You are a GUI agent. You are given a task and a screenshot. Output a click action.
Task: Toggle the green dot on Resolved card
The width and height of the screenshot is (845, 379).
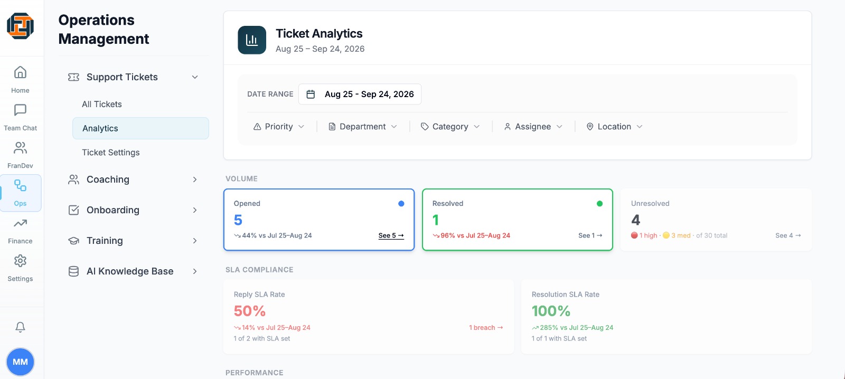coord(599,204)
